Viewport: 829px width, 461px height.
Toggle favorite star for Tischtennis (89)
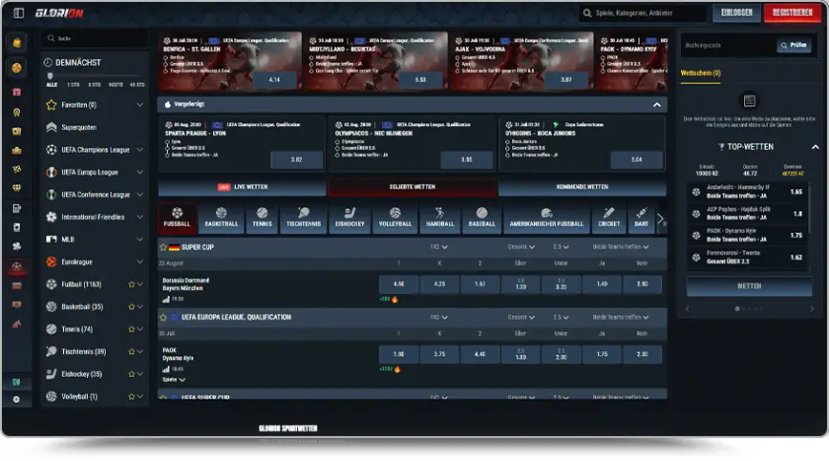tap(132, 351)
